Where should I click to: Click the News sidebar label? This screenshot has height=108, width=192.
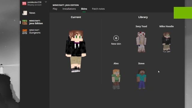(32, 13)
